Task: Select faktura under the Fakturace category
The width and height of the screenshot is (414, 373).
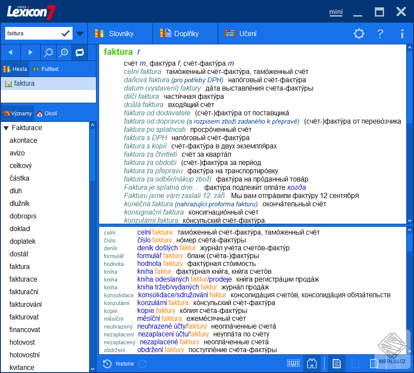Action: click(x=20, y=267)
